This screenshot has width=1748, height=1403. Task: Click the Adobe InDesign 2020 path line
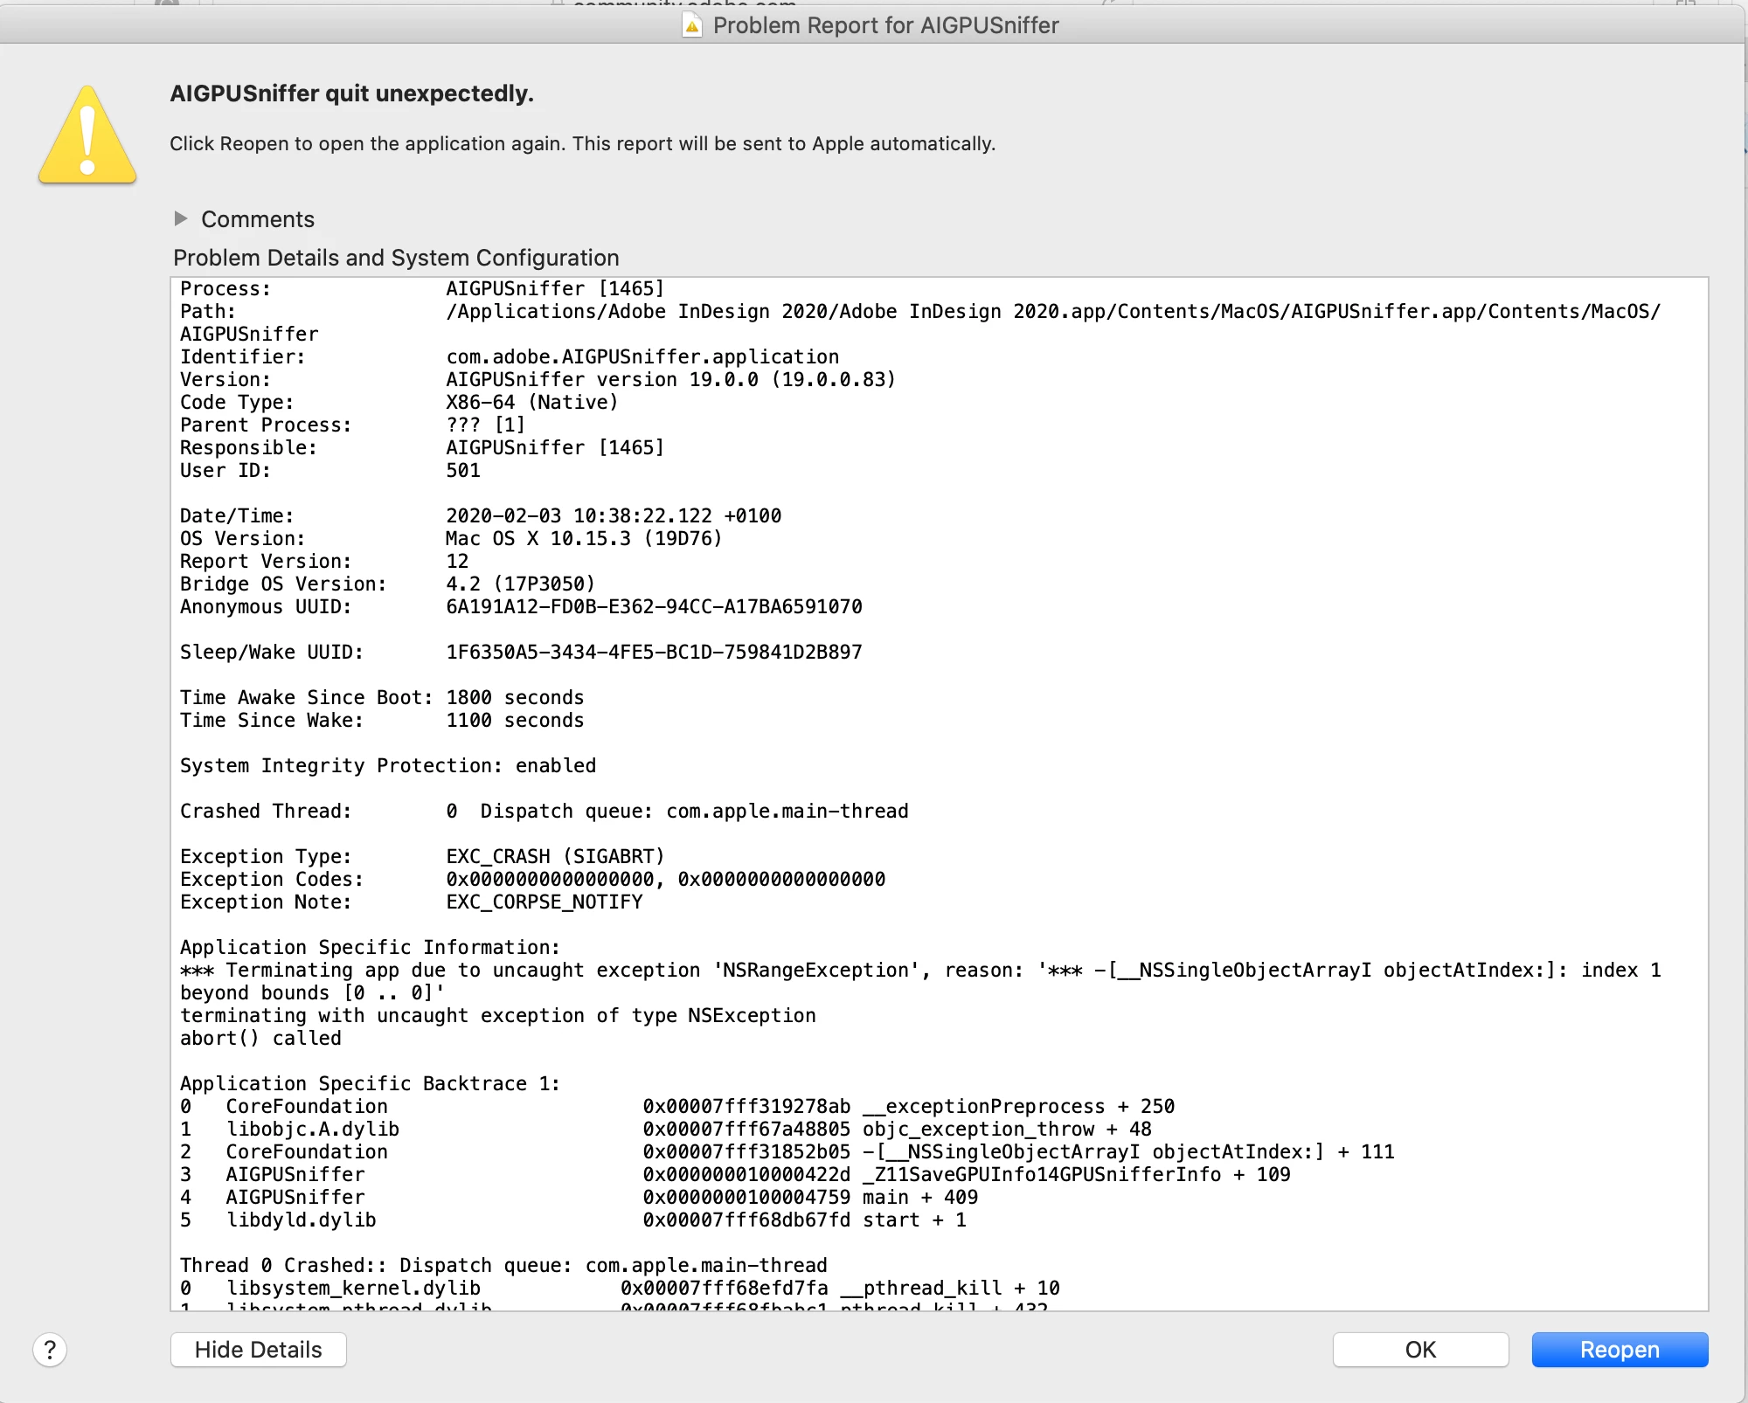coord(1052,312)
